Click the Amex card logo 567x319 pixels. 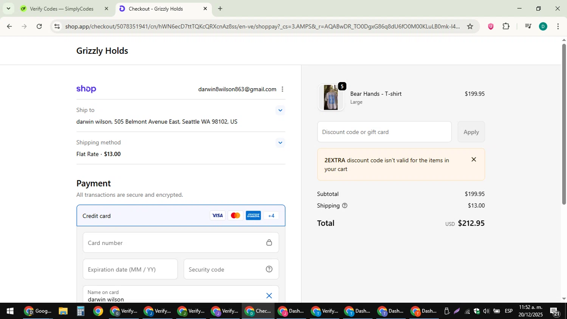[x=253, y=216]
